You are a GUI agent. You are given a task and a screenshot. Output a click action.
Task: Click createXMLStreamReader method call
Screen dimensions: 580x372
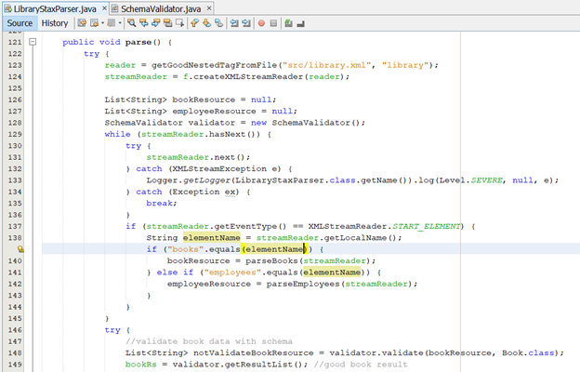[x=248, y=76]
